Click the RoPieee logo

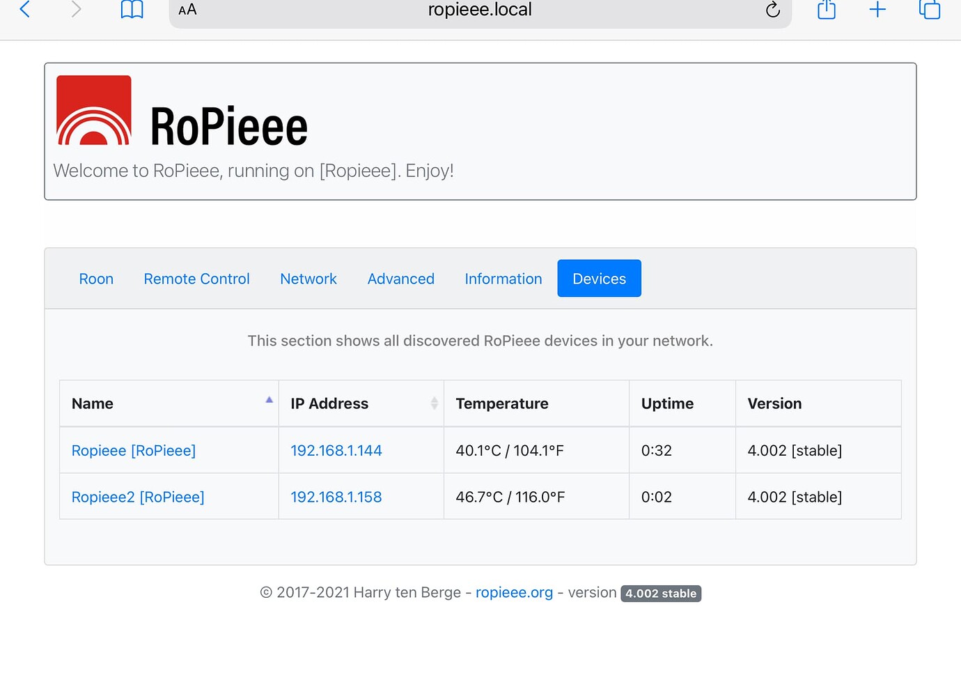click(94, 110)
